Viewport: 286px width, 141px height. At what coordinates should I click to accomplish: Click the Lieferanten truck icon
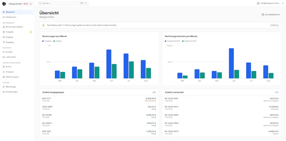point(4,57)
